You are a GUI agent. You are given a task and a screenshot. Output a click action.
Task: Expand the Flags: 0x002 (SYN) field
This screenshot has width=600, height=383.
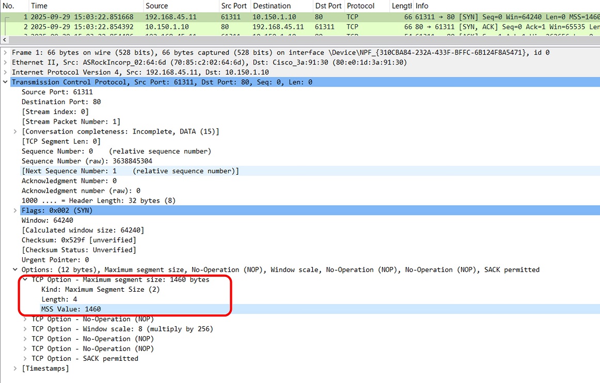[15, 210]
